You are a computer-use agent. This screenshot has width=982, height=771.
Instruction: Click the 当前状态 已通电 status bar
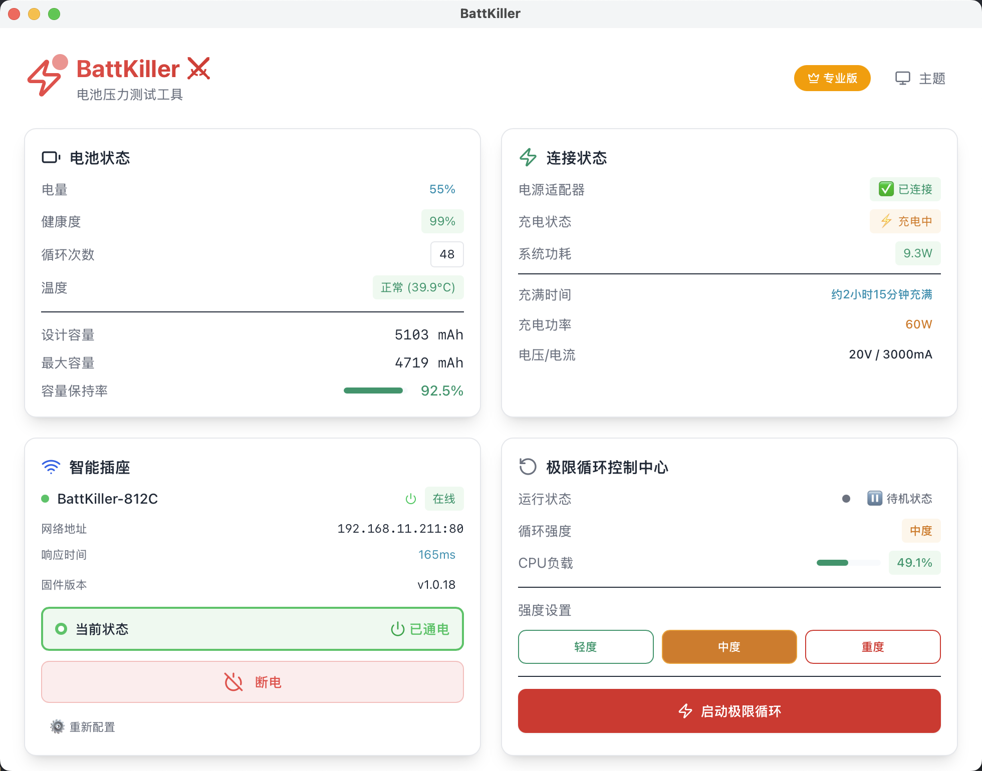click(252, 629)
